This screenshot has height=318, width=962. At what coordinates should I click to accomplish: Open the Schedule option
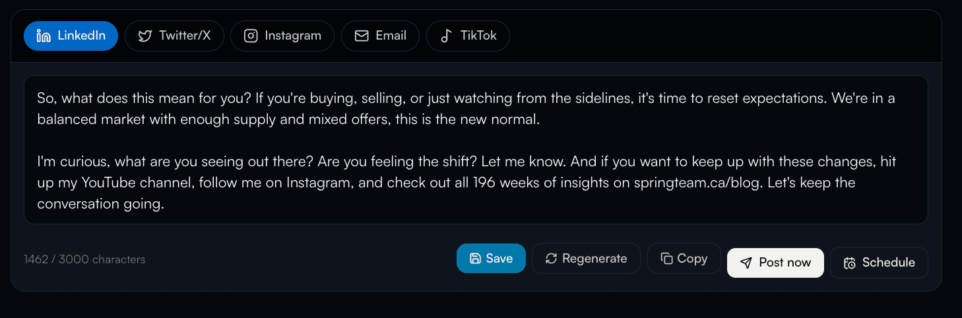879,263
